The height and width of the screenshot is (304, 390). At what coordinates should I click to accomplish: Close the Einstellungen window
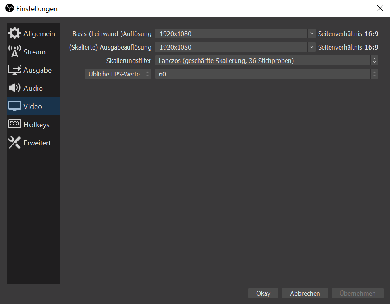[x=380, y=8]
